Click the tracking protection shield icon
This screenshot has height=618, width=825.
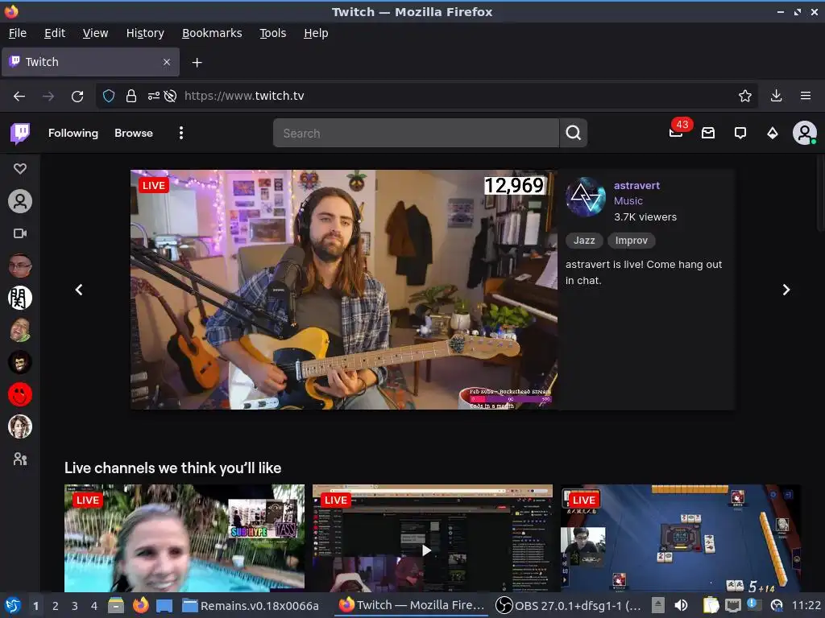pos(109,96)
